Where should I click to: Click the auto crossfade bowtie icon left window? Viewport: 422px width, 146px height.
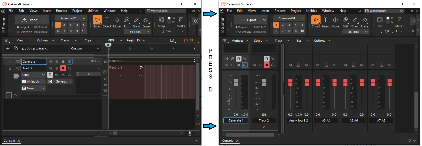tap(172, 40)
